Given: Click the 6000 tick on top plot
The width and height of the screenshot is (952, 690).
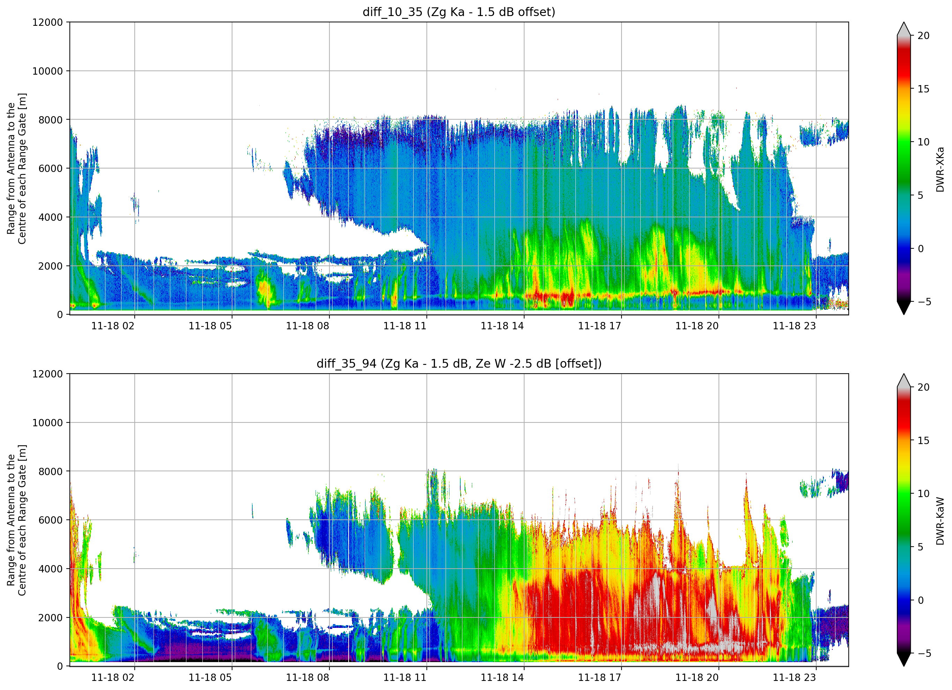Looking at the screenshot, I should (x=50, y=168).
